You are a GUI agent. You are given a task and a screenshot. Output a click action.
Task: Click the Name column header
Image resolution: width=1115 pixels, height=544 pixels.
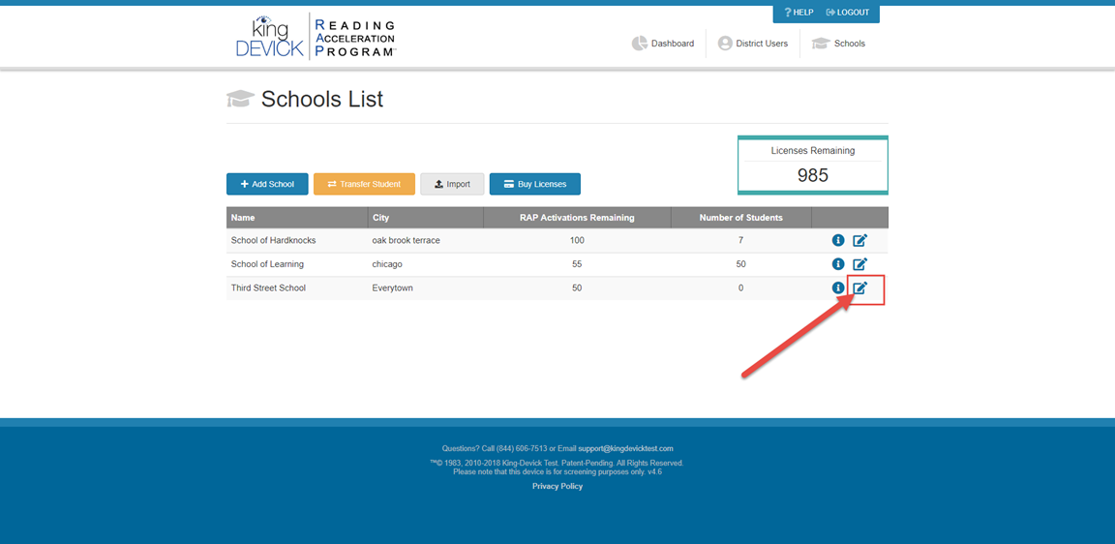tap(243, 218)
